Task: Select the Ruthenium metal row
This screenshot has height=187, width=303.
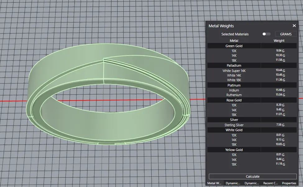Action: (234, 95)
